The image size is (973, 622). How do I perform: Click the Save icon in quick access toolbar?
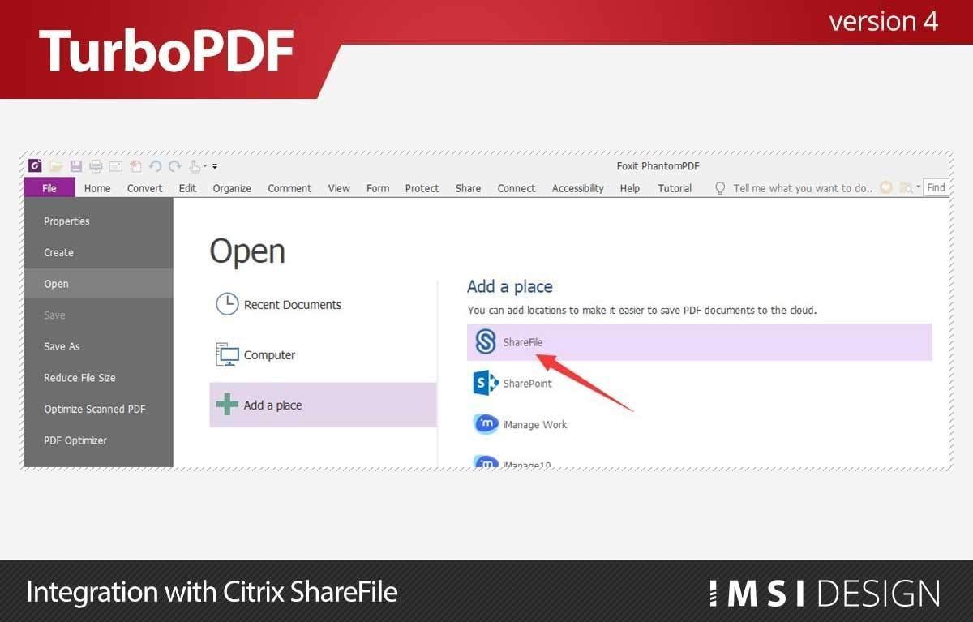click(76, 166)
